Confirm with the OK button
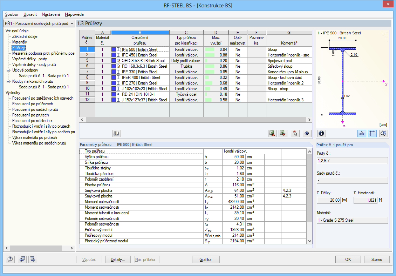Viewport: 396px width, 276px height. pyautogui.click(x=348, y=259)
